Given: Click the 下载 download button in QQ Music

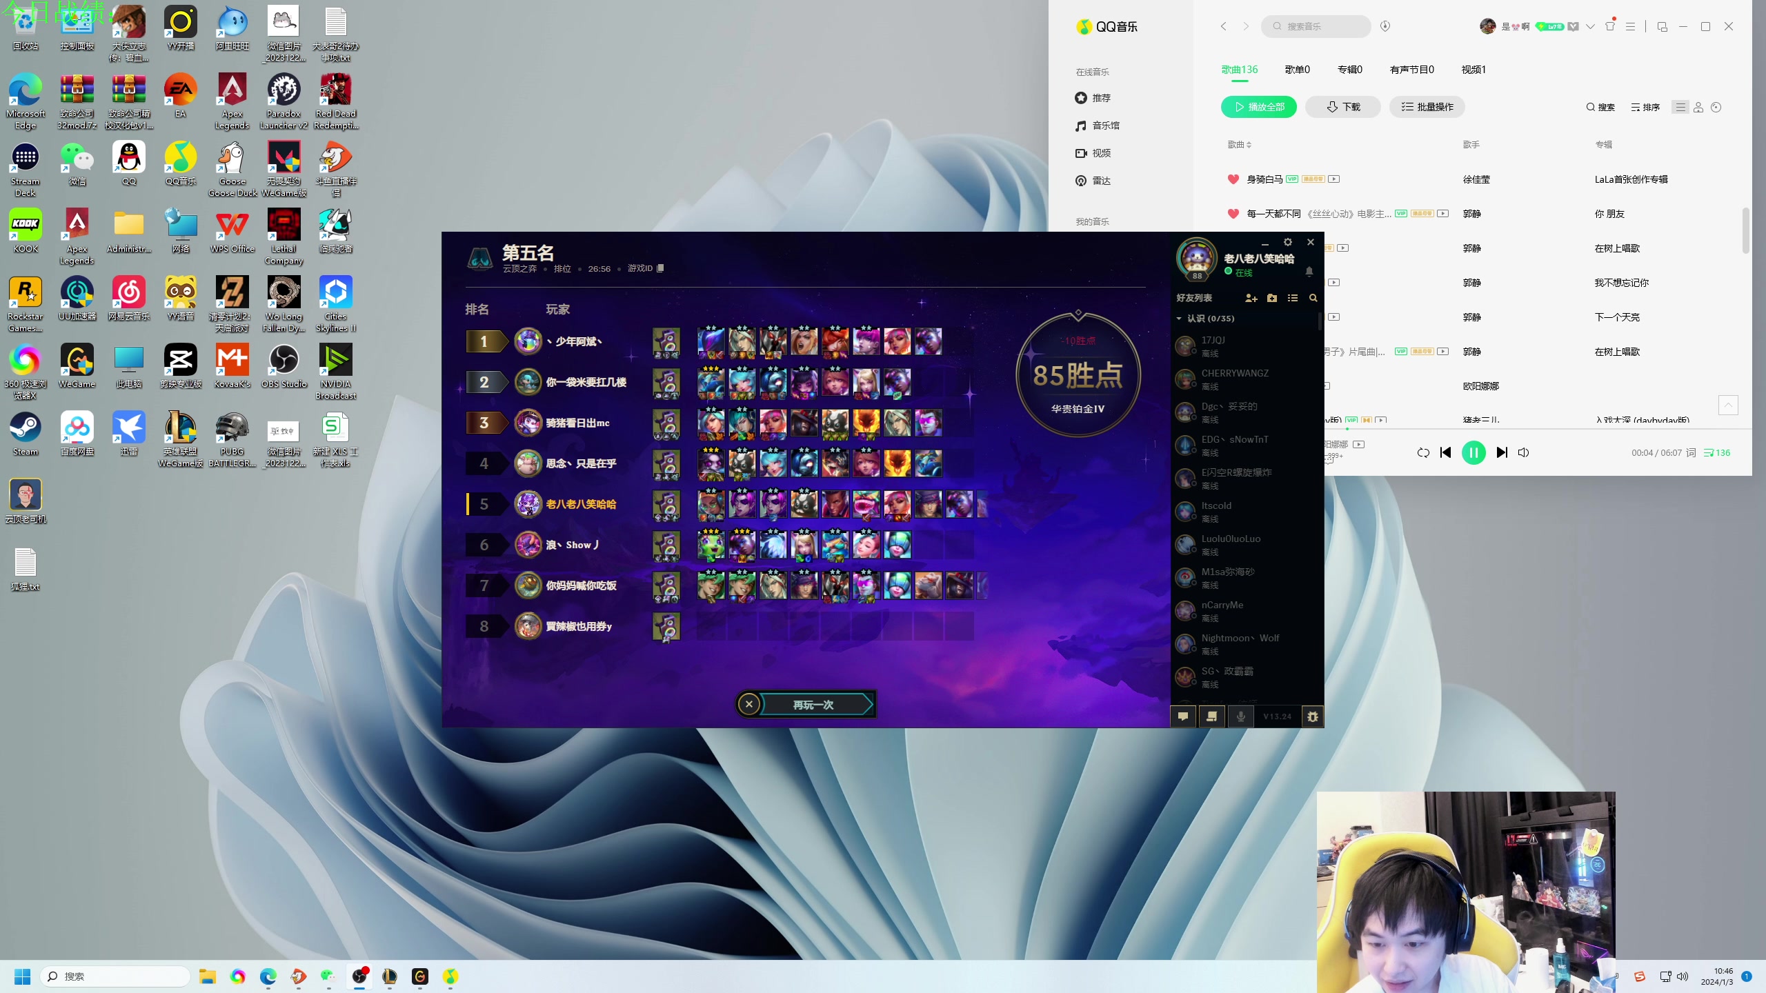Looking at the screenshot, I should 1343,107.
